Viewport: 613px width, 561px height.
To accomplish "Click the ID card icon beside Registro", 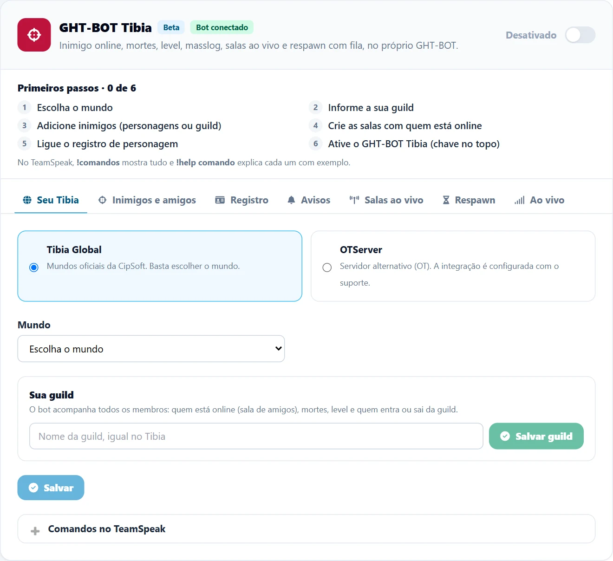I will click(220, 200).
